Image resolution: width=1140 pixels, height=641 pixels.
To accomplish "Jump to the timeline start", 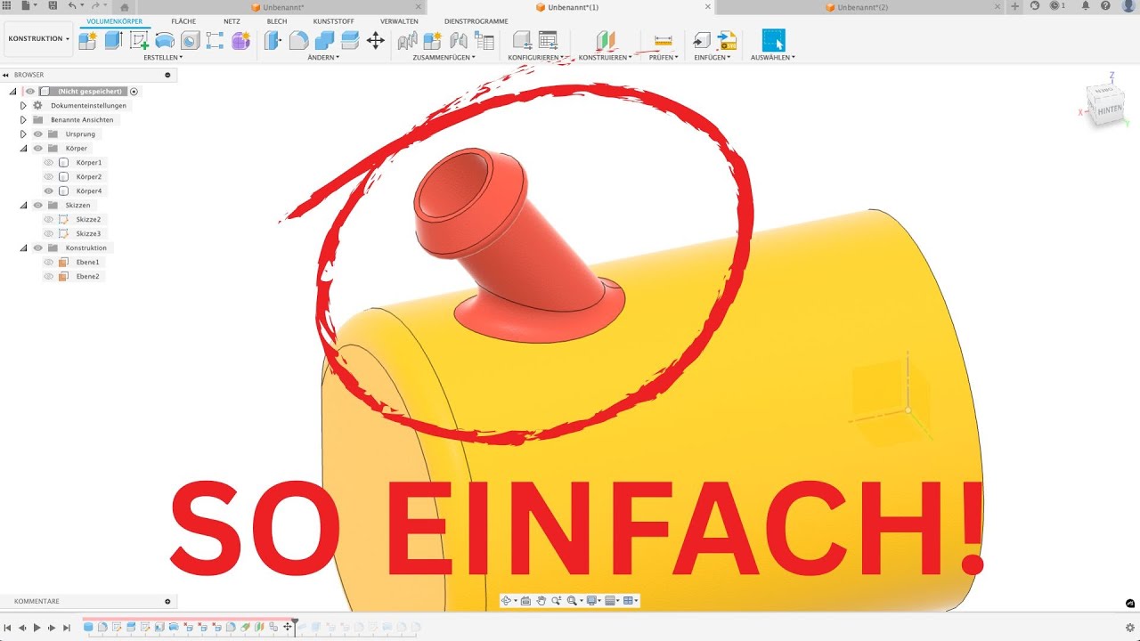I will pos(8,628).
